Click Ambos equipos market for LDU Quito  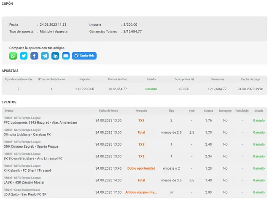tap(141, 192)
